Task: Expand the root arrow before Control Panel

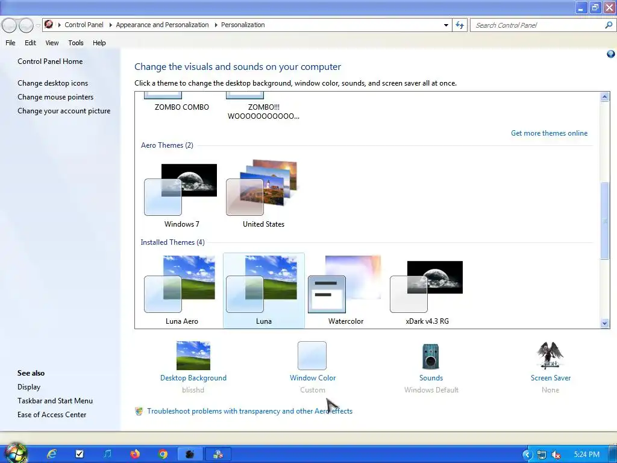Action: click(60, 25)
